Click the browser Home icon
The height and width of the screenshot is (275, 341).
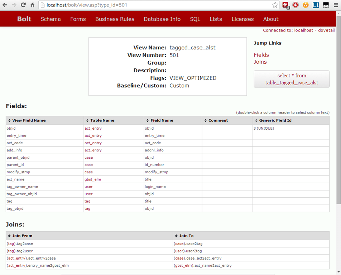pos(32,5)
